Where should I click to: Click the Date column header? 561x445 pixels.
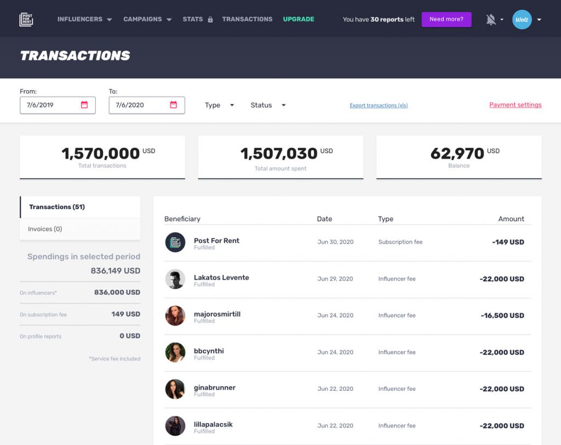(324, 219)
